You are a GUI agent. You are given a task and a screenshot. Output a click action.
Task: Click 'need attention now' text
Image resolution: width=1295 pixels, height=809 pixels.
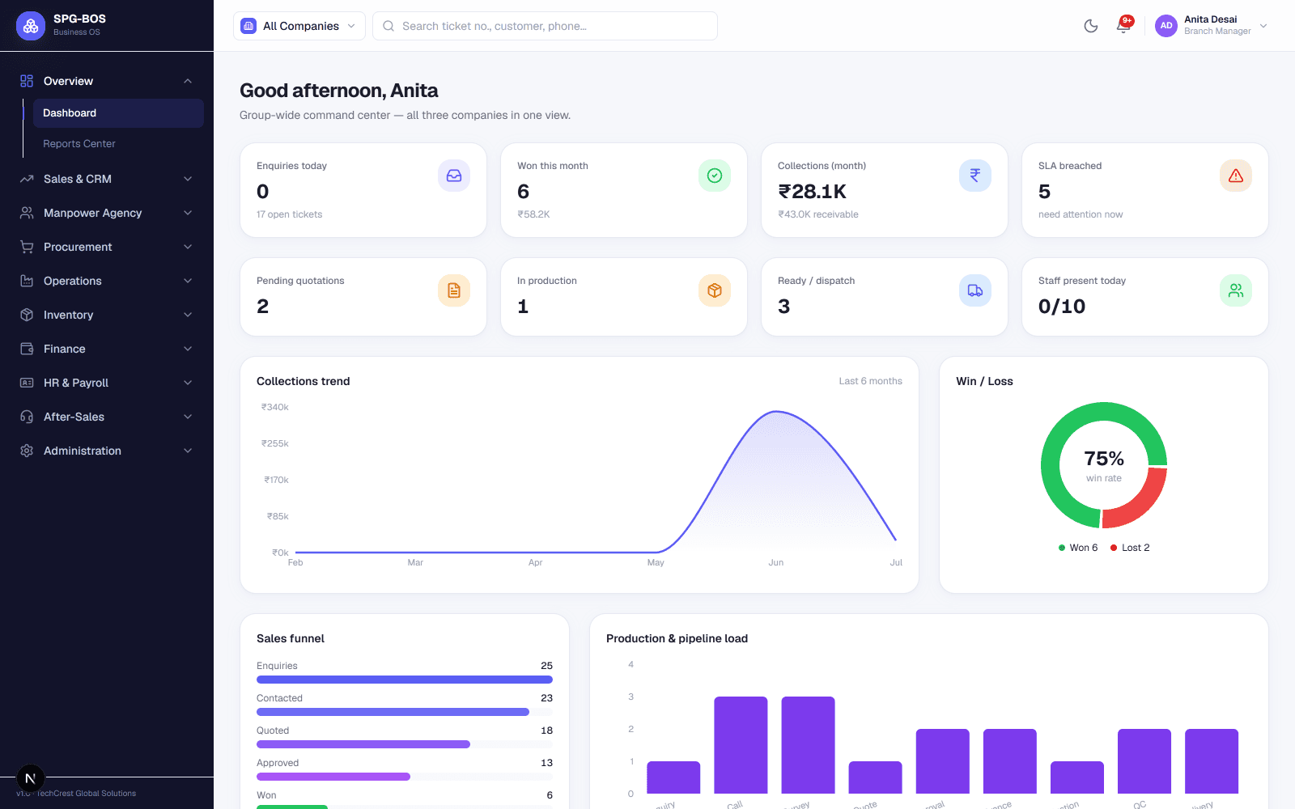(1081, 214)
